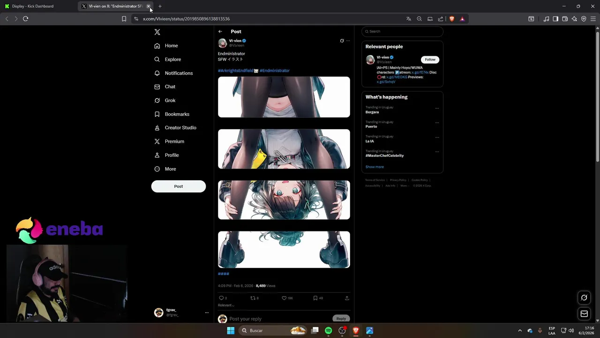
Task: Open the Windows Start menu
Action: (231, 330)
